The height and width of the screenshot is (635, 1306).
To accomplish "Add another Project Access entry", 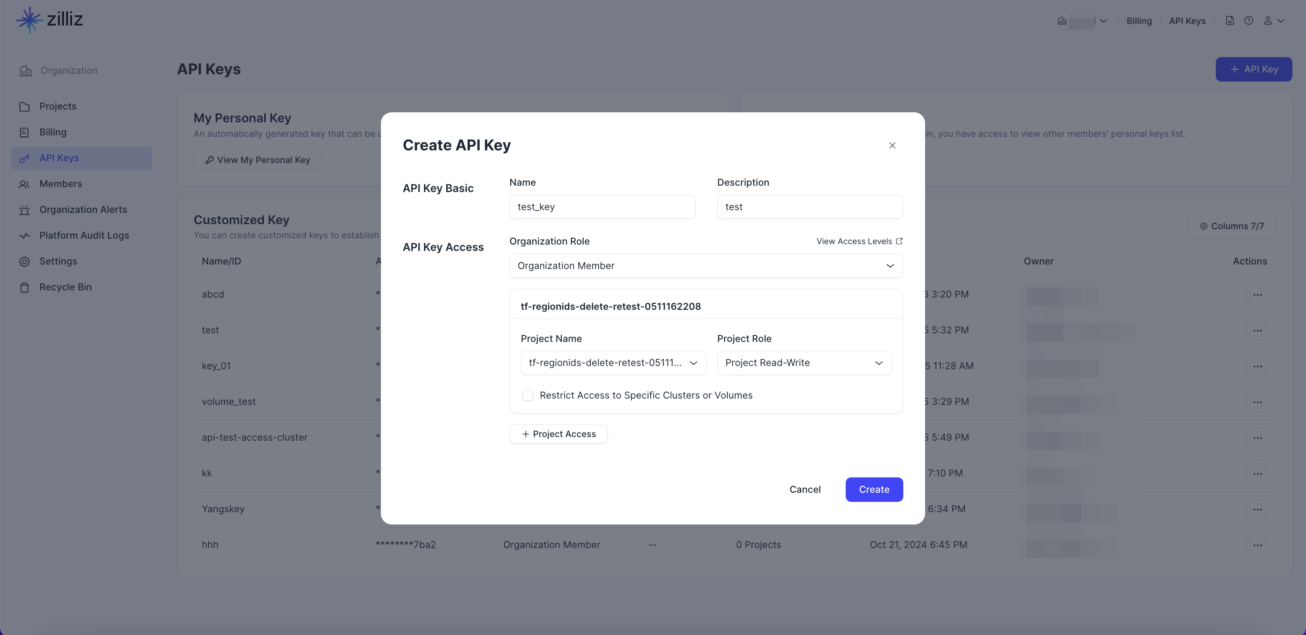I will point(558,434).
